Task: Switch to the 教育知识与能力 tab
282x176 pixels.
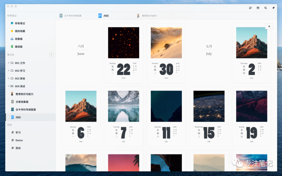Action: click(153, 16)
